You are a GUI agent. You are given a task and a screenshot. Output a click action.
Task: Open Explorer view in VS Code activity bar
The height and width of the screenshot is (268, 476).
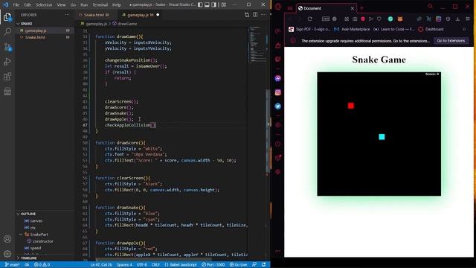tap(7, 17)
